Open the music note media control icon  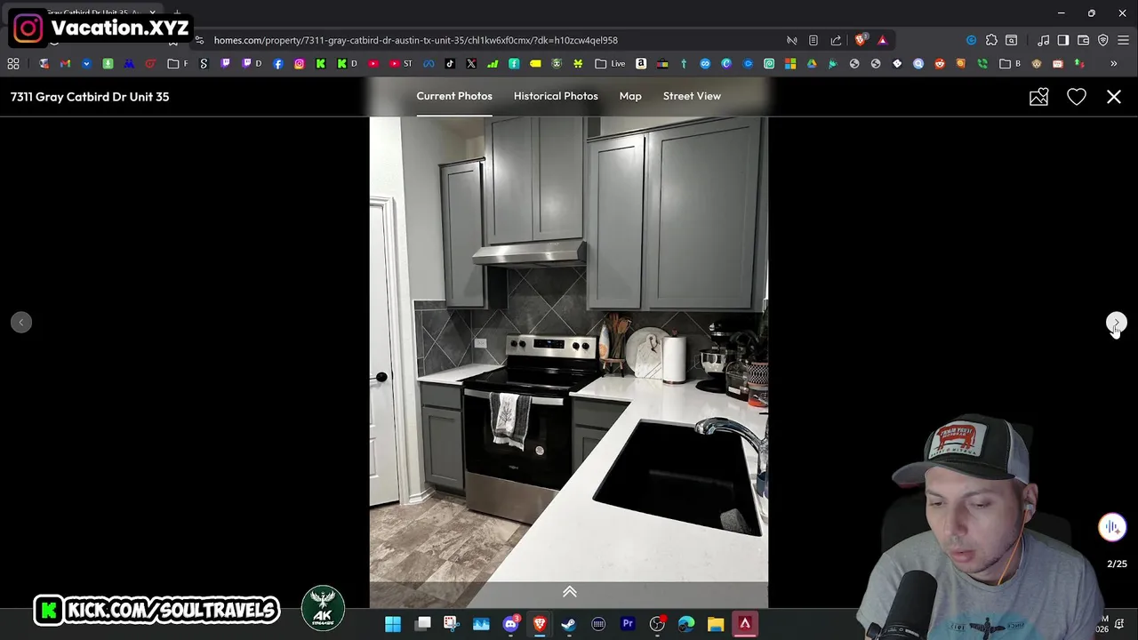[x=1043, y=40]
